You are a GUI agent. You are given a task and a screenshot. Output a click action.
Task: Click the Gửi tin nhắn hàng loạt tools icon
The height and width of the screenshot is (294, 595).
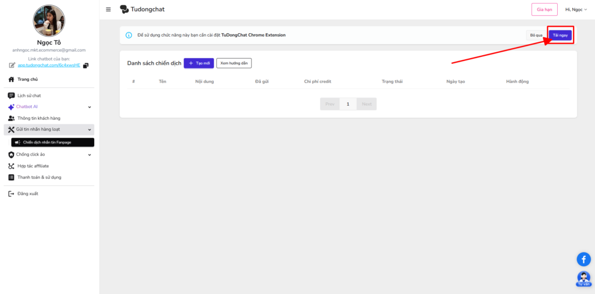12,130
